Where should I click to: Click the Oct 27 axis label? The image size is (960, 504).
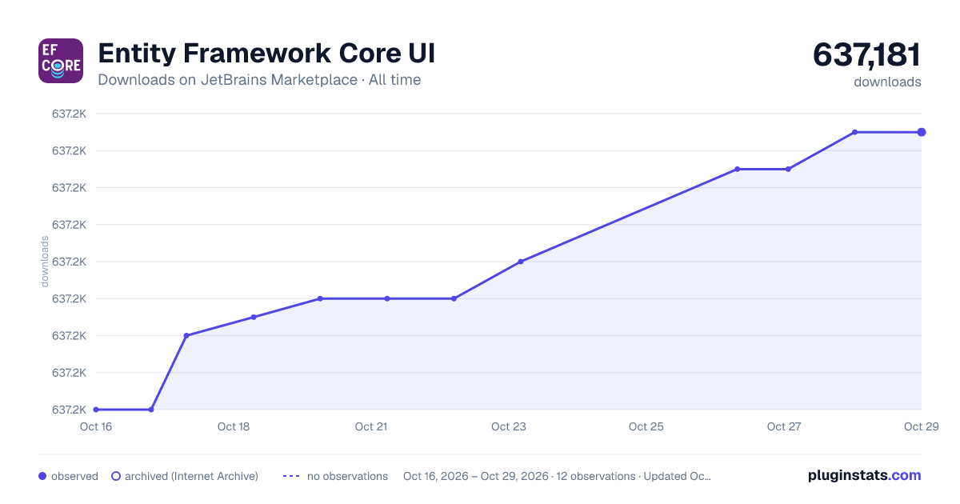click(784, 426)
